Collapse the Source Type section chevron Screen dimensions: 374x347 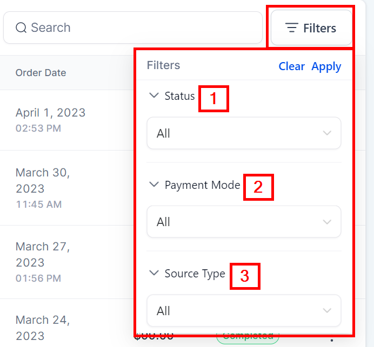[154, 274]
